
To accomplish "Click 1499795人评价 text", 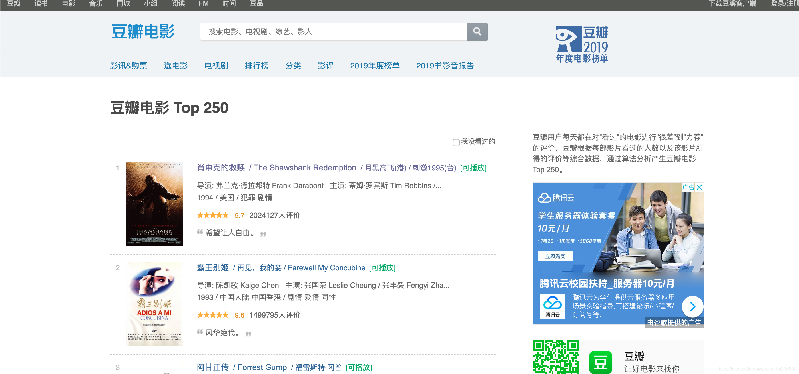I will pos(275,315).
